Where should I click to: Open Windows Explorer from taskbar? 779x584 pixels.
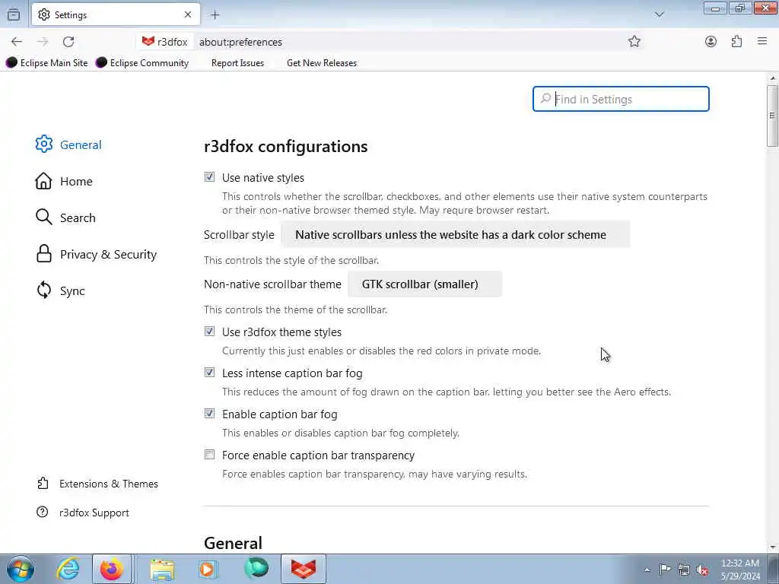coord(163,570)
